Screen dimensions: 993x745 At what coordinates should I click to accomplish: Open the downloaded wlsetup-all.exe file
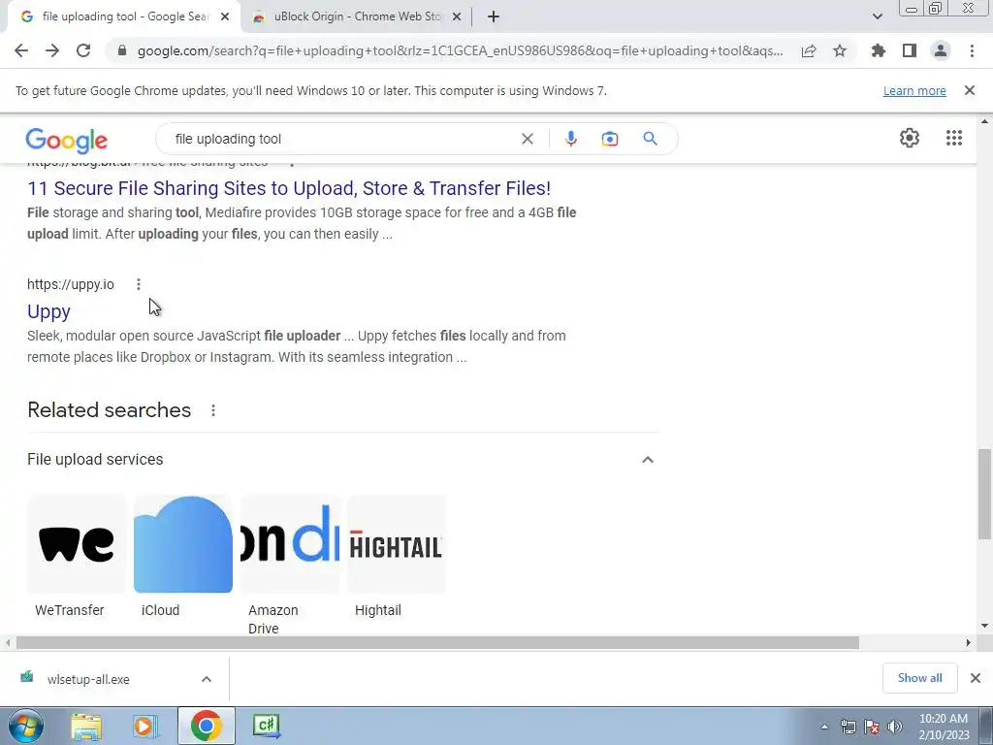88,679
